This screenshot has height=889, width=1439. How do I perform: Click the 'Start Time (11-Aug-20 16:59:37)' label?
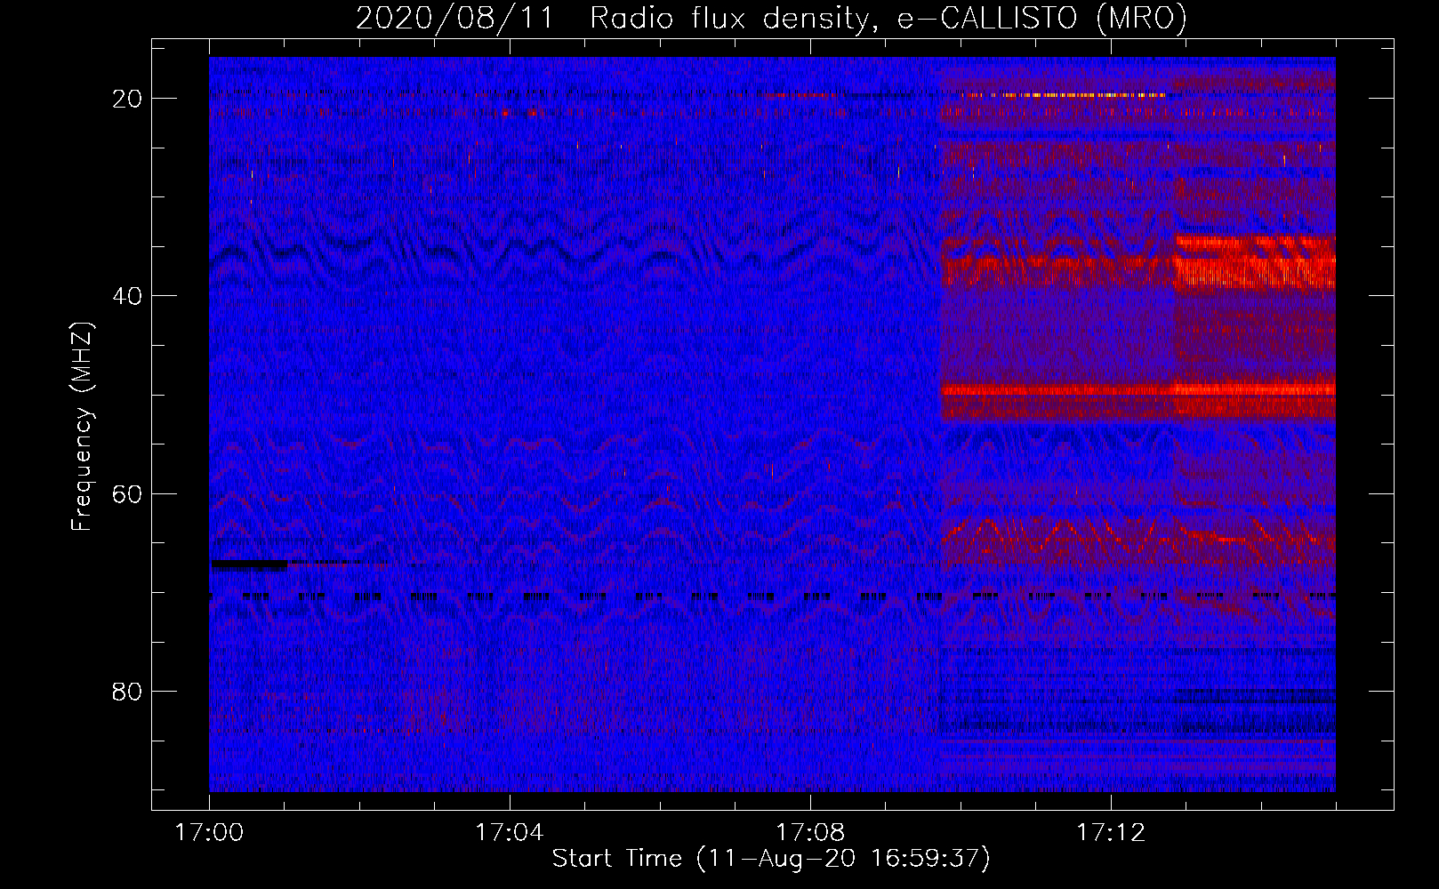click(x=771, y=859)
